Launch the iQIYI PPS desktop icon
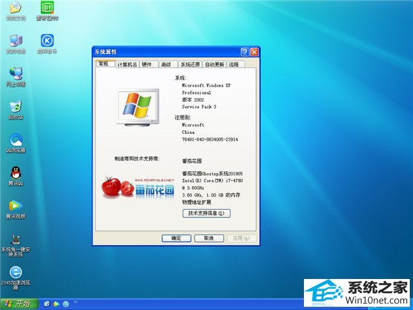 click(47, 11)
